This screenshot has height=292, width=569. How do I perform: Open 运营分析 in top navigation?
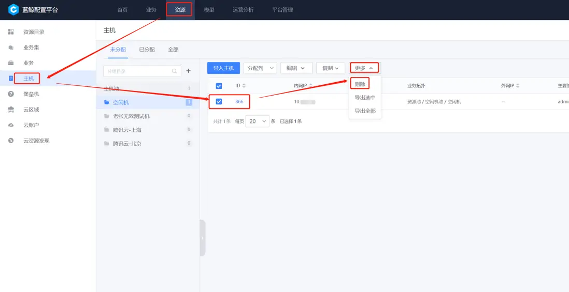pos(243,10)
